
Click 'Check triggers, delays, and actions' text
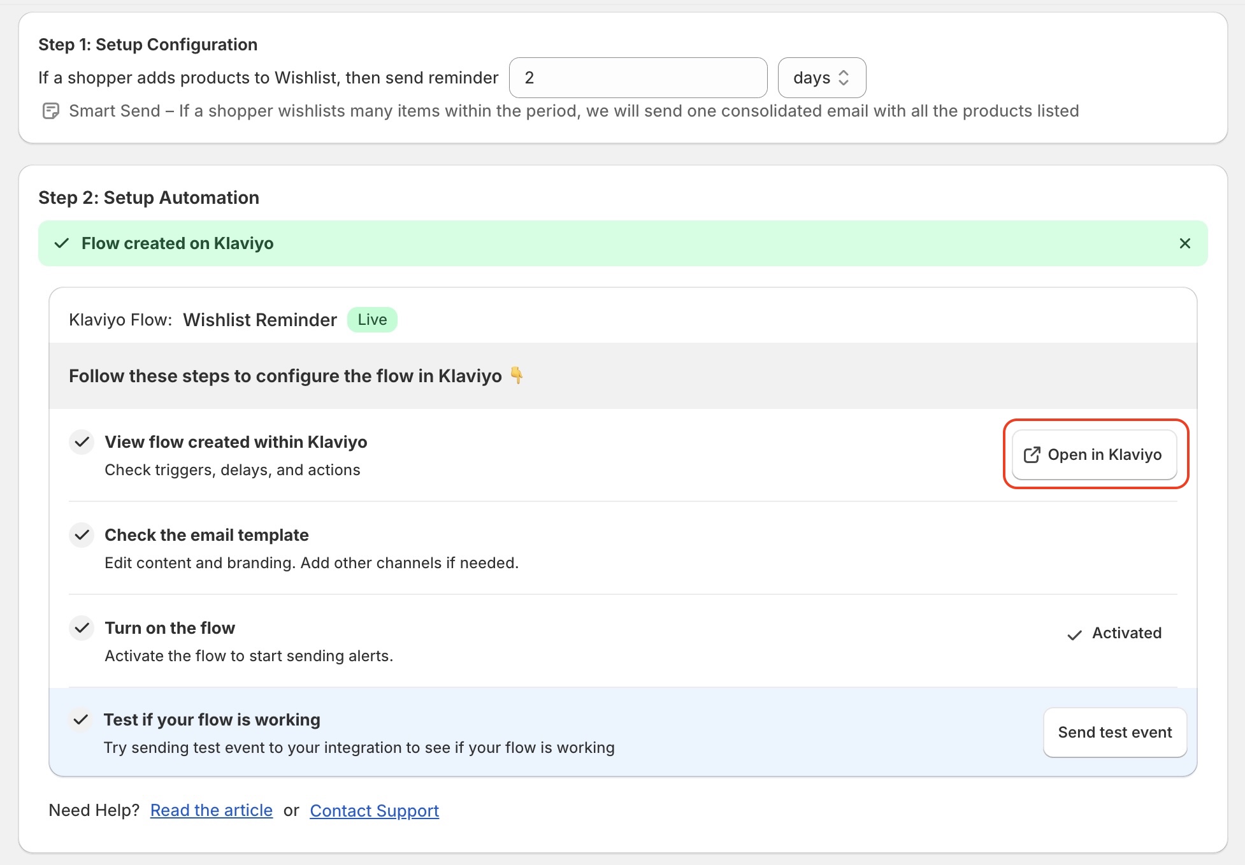coord(232,470)
